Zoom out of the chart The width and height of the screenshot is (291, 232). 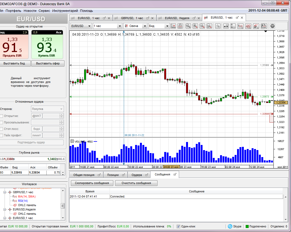tap(202, 26)
